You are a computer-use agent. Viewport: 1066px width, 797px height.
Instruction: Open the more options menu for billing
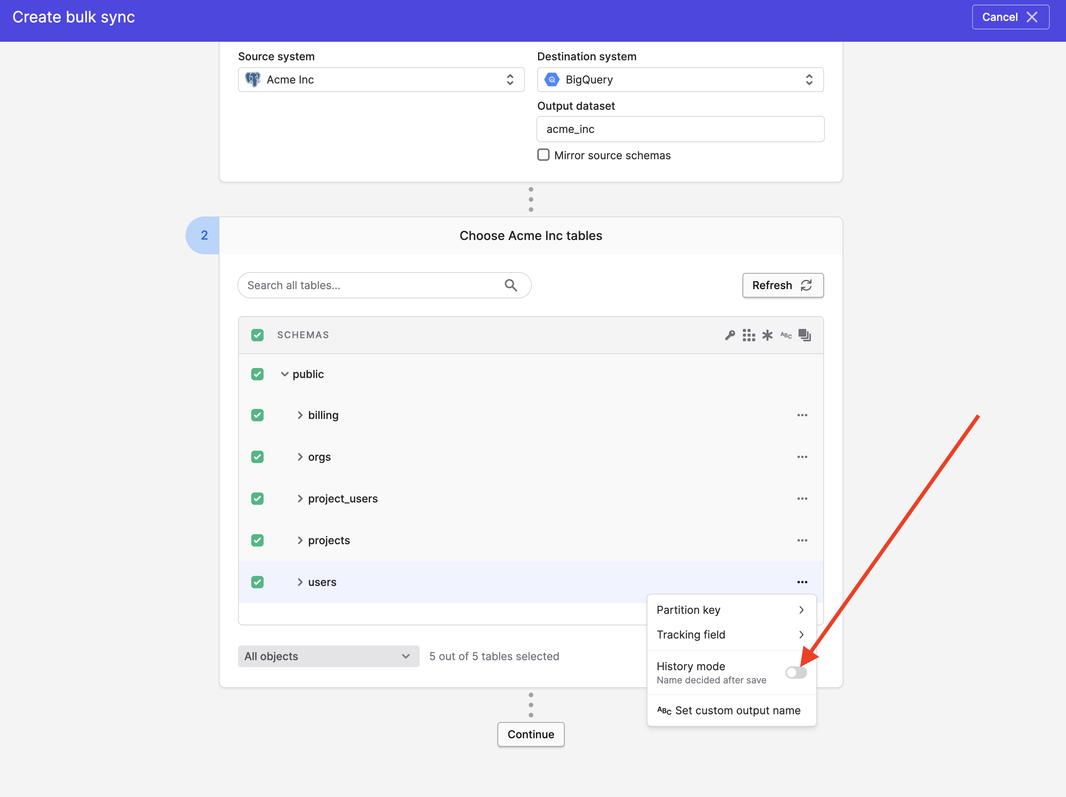(x=802, y=416)
